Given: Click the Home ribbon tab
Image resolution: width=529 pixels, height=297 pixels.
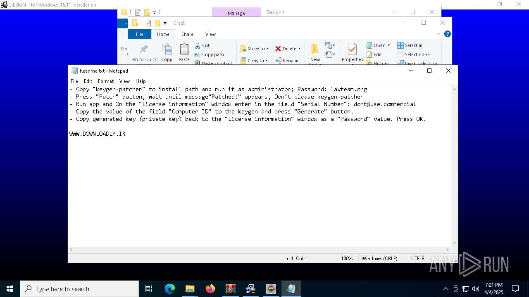Looking at the screenshot, I should (x=163, y=34).
